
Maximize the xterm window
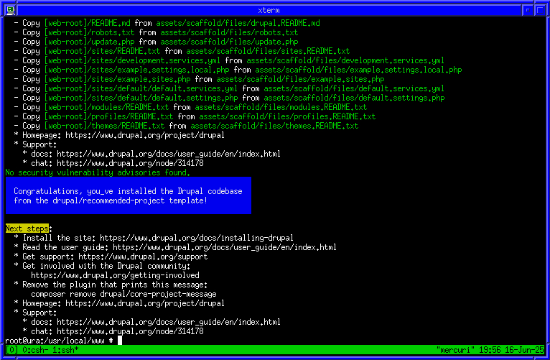(540, 10)
